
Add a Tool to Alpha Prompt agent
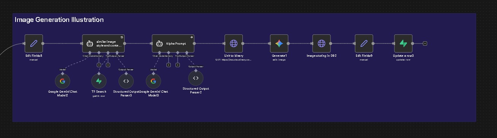coord(177,65)
